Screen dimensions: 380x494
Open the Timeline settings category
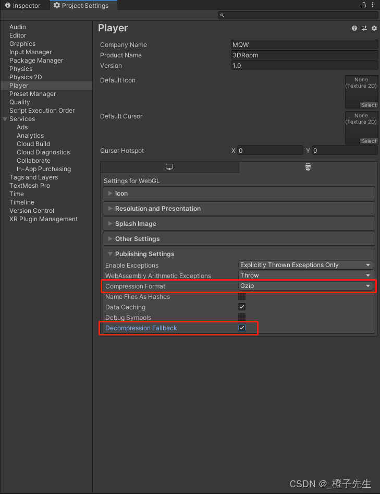point(22,202)
